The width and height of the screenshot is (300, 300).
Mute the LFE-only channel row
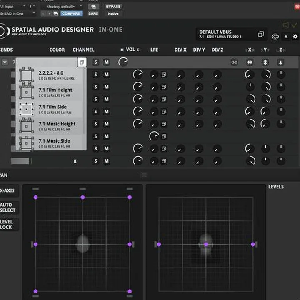106,136
